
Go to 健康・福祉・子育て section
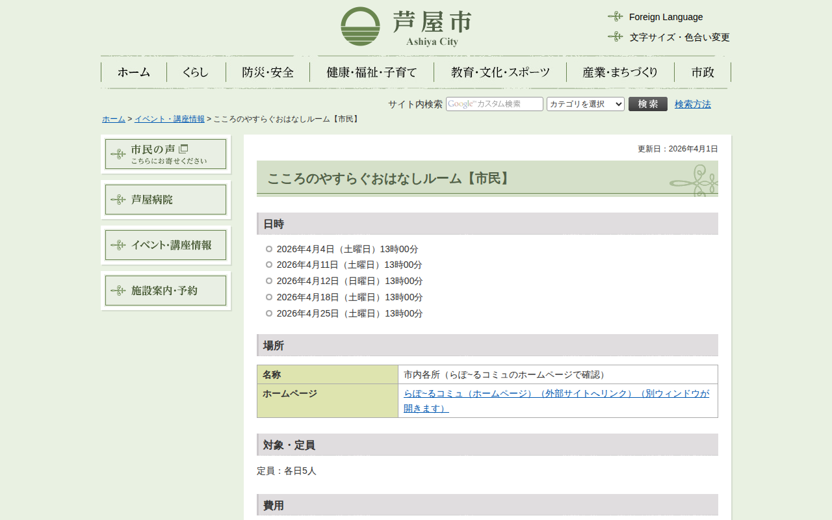(x=372, y=72)
